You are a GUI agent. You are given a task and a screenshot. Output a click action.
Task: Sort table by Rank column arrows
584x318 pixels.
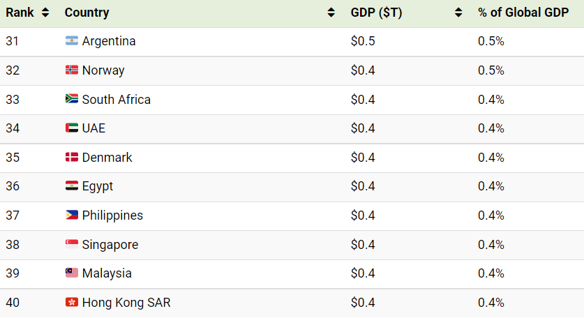pyautogui.click(x=45, y=13)
